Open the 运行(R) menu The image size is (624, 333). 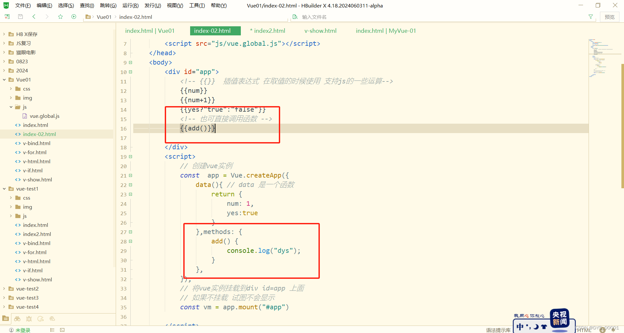coord(130,6)
